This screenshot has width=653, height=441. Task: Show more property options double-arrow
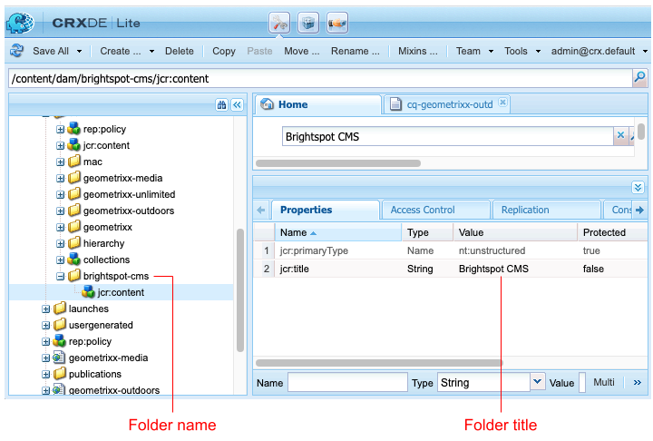(638, 383)
